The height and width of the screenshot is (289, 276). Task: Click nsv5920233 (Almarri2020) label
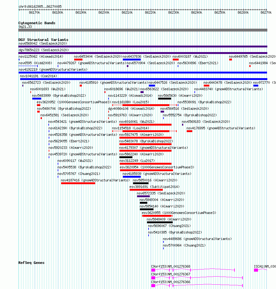tap(71, 148)
